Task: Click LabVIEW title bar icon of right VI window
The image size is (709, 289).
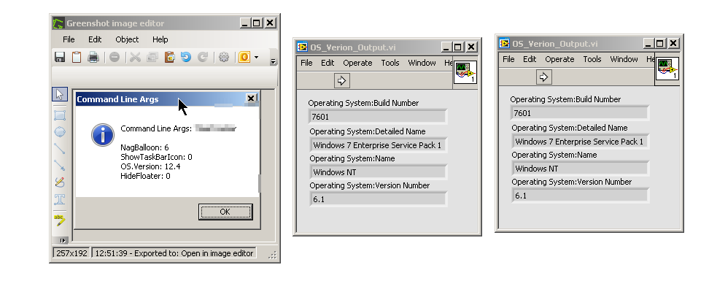Action: [505, 43]
